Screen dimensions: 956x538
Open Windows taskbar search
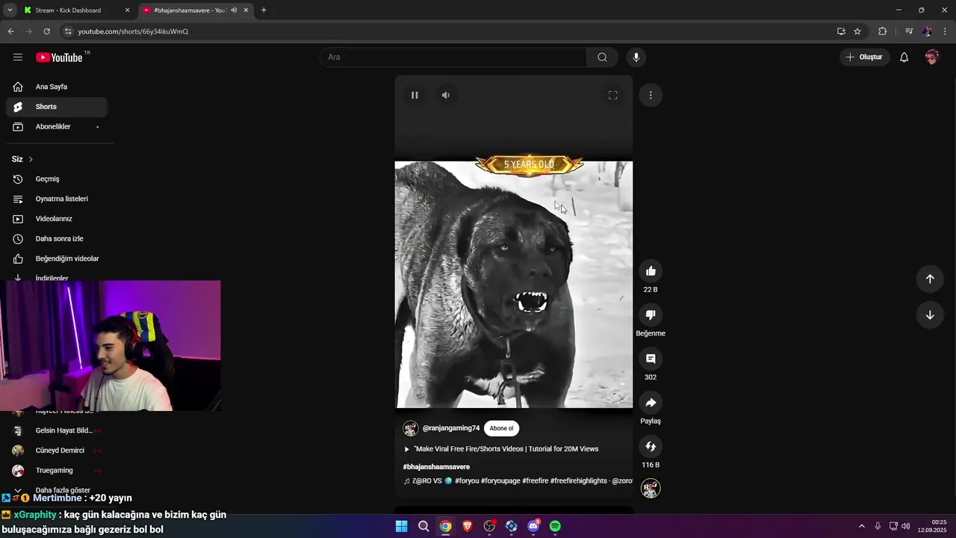click(423, 526)
